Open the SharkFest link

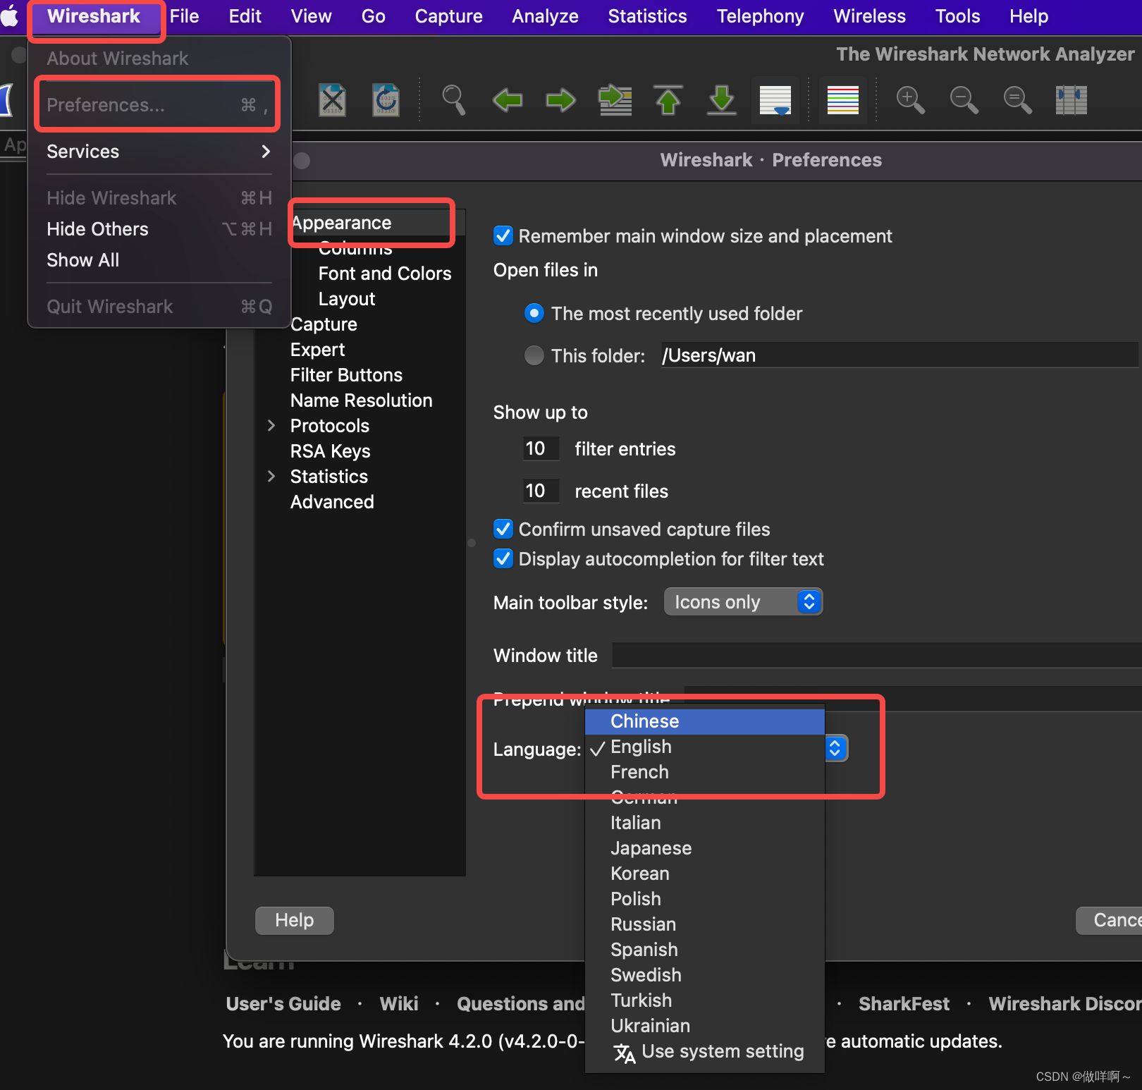tap(904, 1004)
